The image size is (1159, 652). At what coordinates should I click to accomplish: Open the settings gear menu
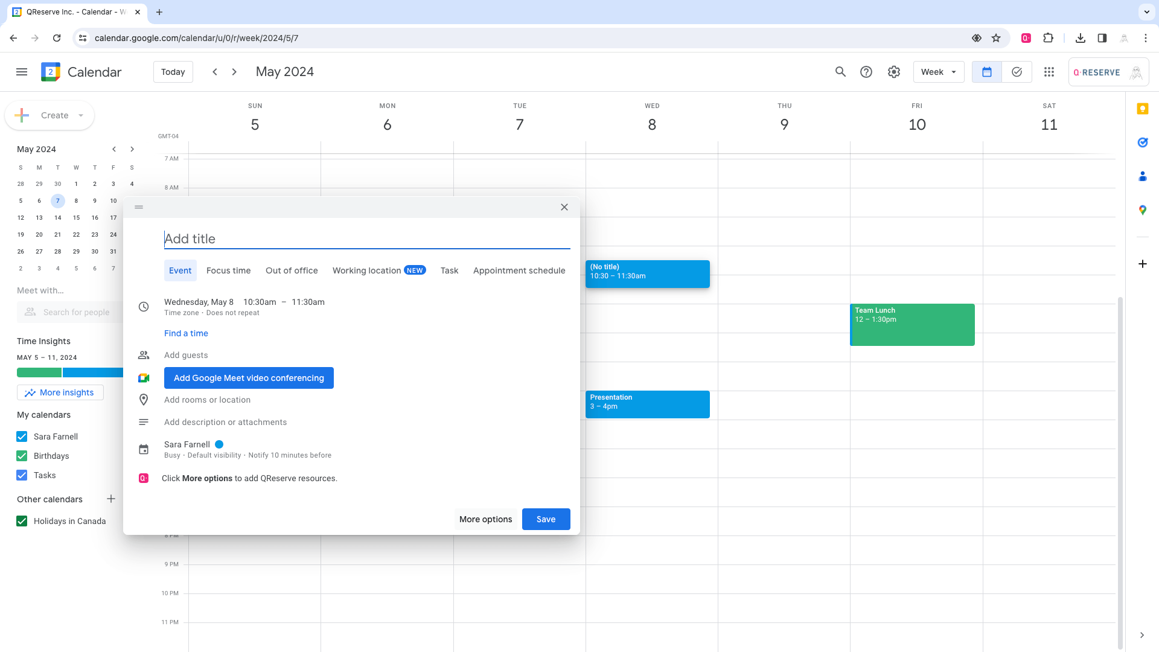click(894, 72)
